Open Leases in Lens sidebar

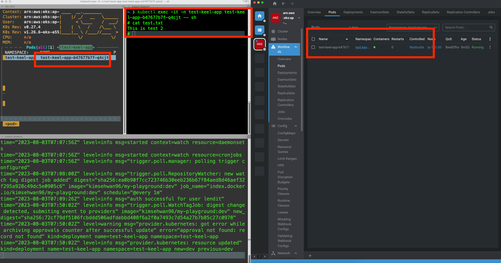283,212
